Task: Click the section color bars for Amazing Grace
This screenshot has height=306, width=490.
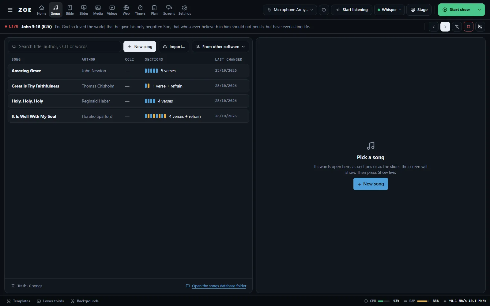Action: pyautogui.click(x=151, y=71)
